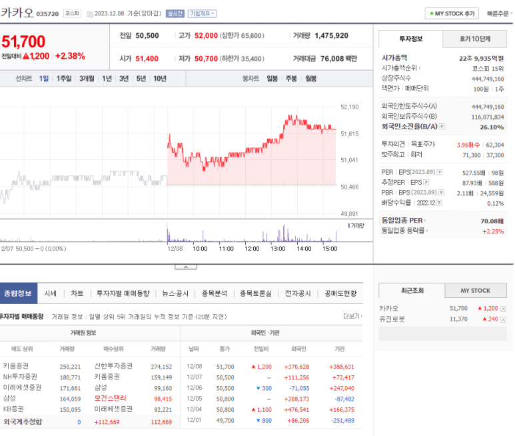
Task: Click the 카카오 stock name heading
Action: pyautogui.click(x=17, y=13)
